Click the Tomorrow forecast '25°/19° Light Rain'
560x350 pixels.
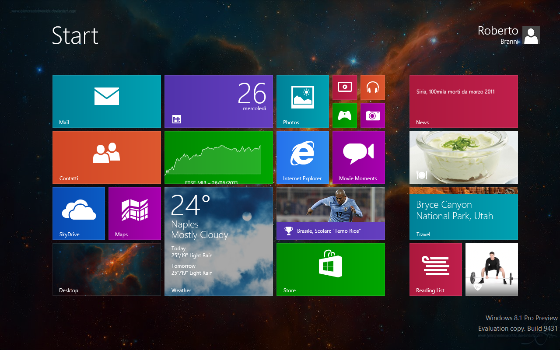(x=192, y=273)
